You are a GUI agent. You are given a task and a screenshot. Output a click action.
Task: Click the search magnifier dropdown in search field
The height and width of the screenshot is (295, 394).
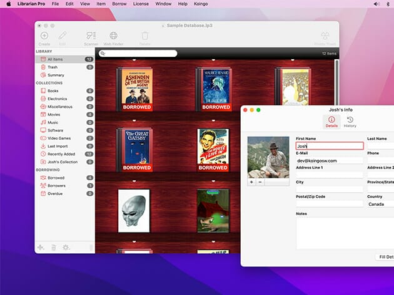coord(103,54)
